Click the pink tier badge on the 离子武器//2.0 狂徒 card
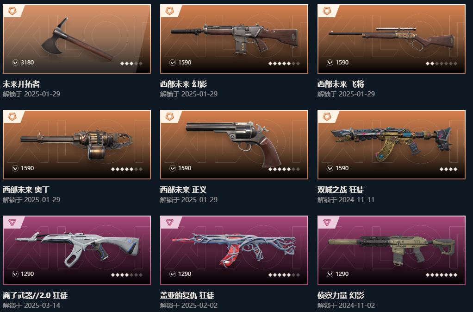This screenshot has width=473, height=312. (12, 223)
